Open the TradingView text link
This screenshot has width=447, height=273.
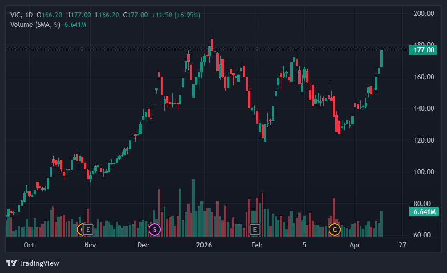pos(39,263)
